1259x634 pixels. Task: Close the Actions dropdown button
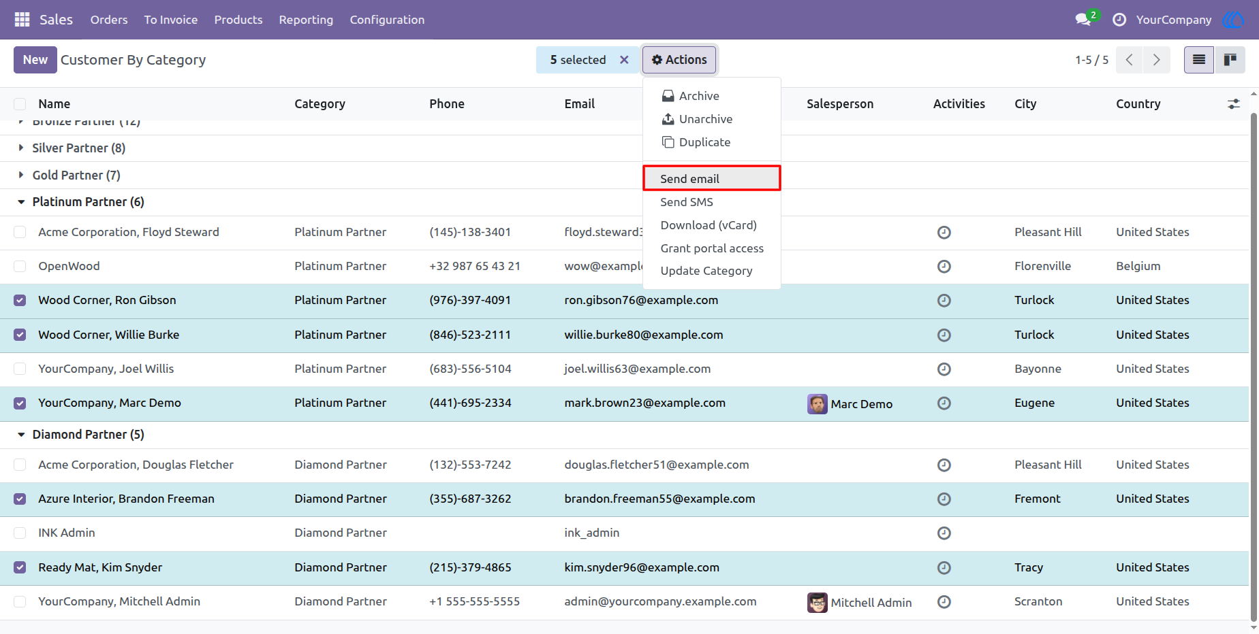(679, 60)
